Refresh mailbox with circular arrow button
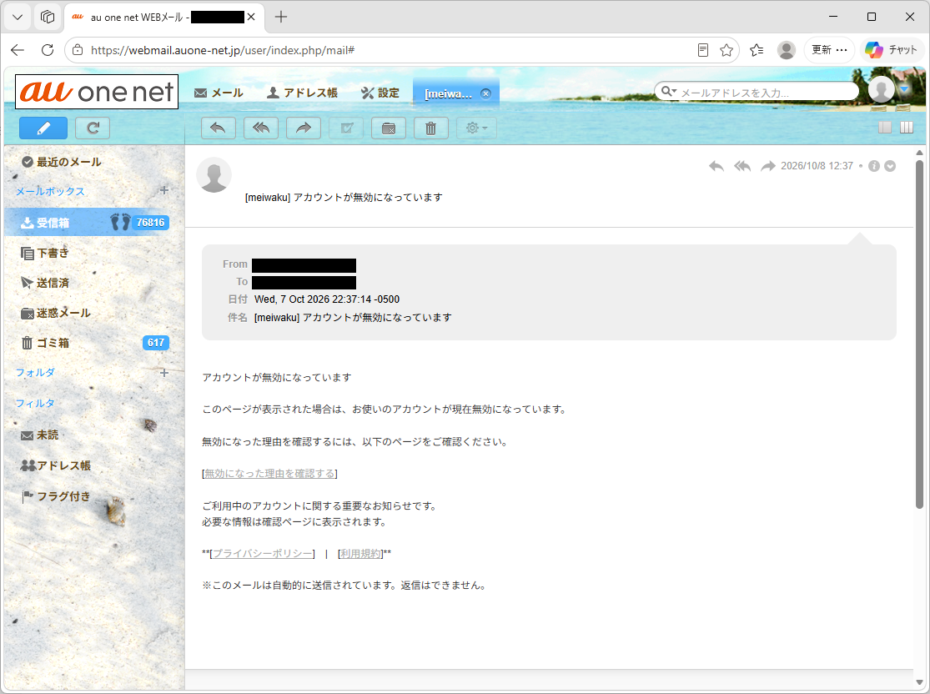Screen dimensions: 930x694 click(x=93, y=128)
